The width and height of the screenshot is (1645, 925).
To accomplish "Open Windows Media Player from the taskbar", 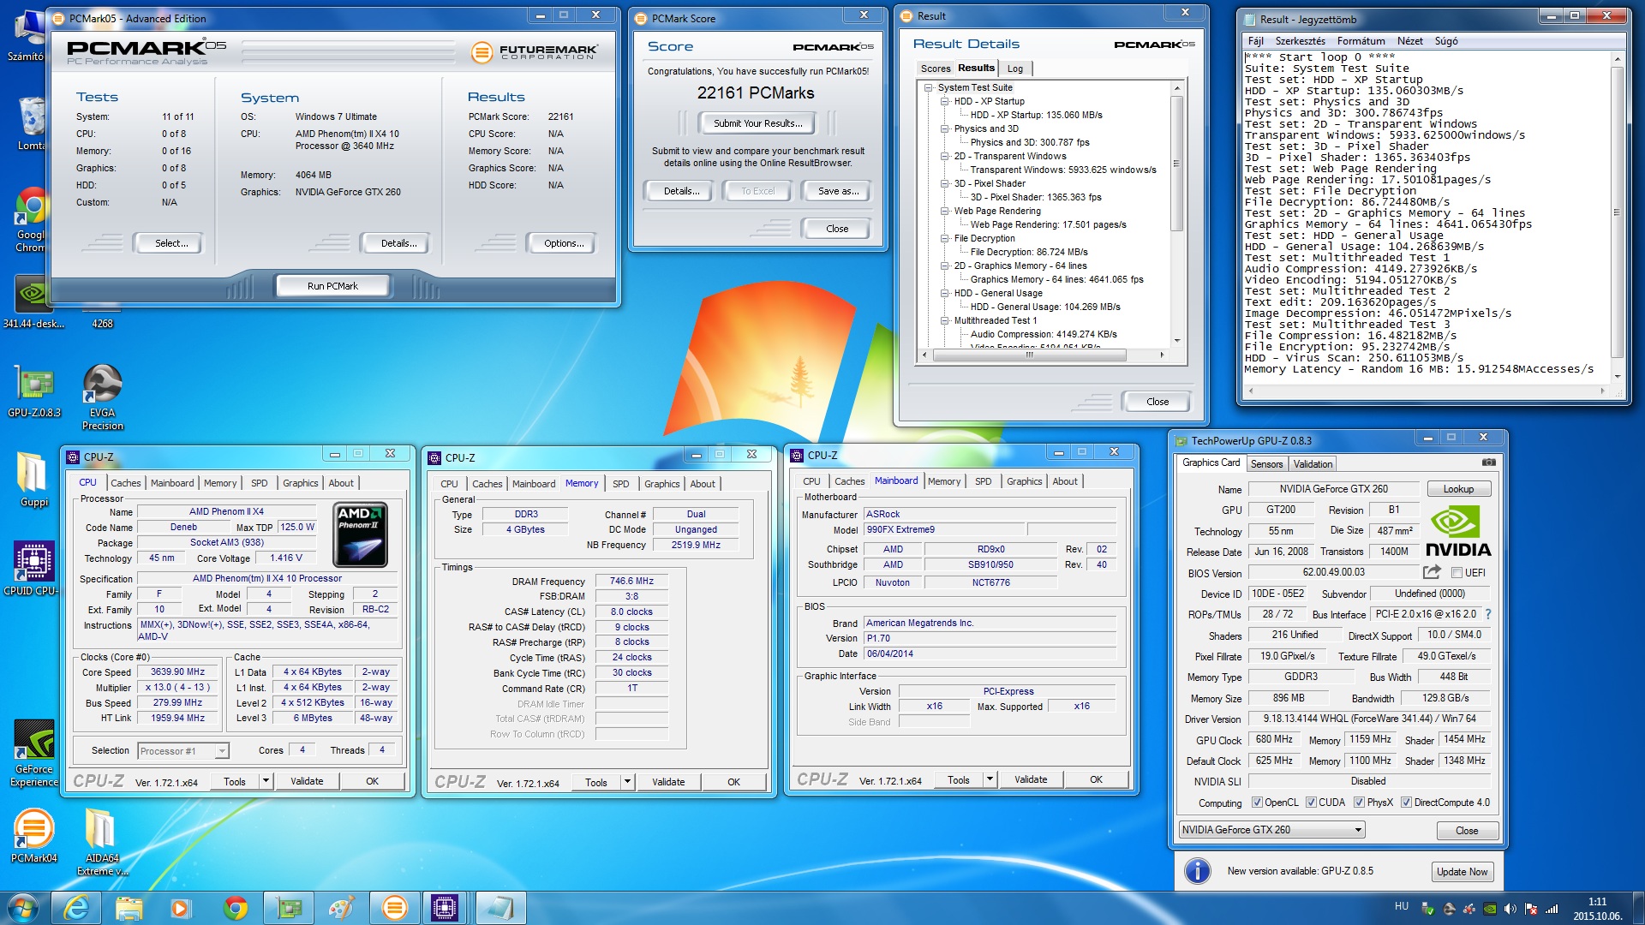I will coord(181,908).
